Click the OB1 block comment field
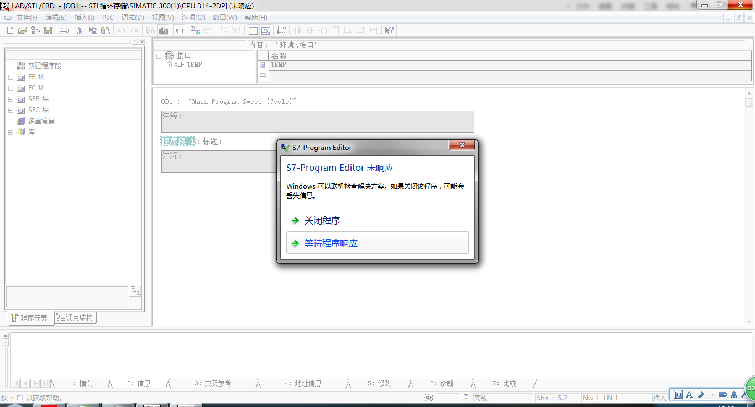Screen dimensions: 755x407 point(318,122)
